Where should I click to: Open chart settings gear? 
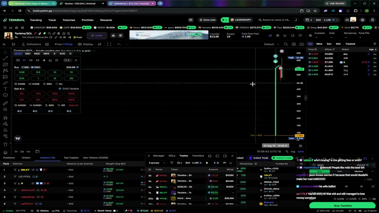[294, 44]
